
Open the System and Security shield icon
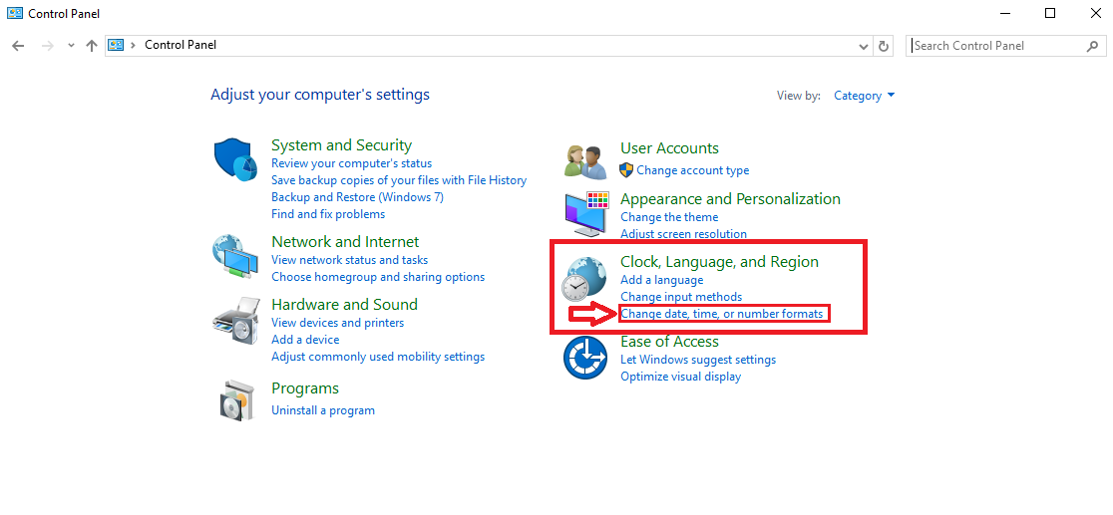[235, 159]
